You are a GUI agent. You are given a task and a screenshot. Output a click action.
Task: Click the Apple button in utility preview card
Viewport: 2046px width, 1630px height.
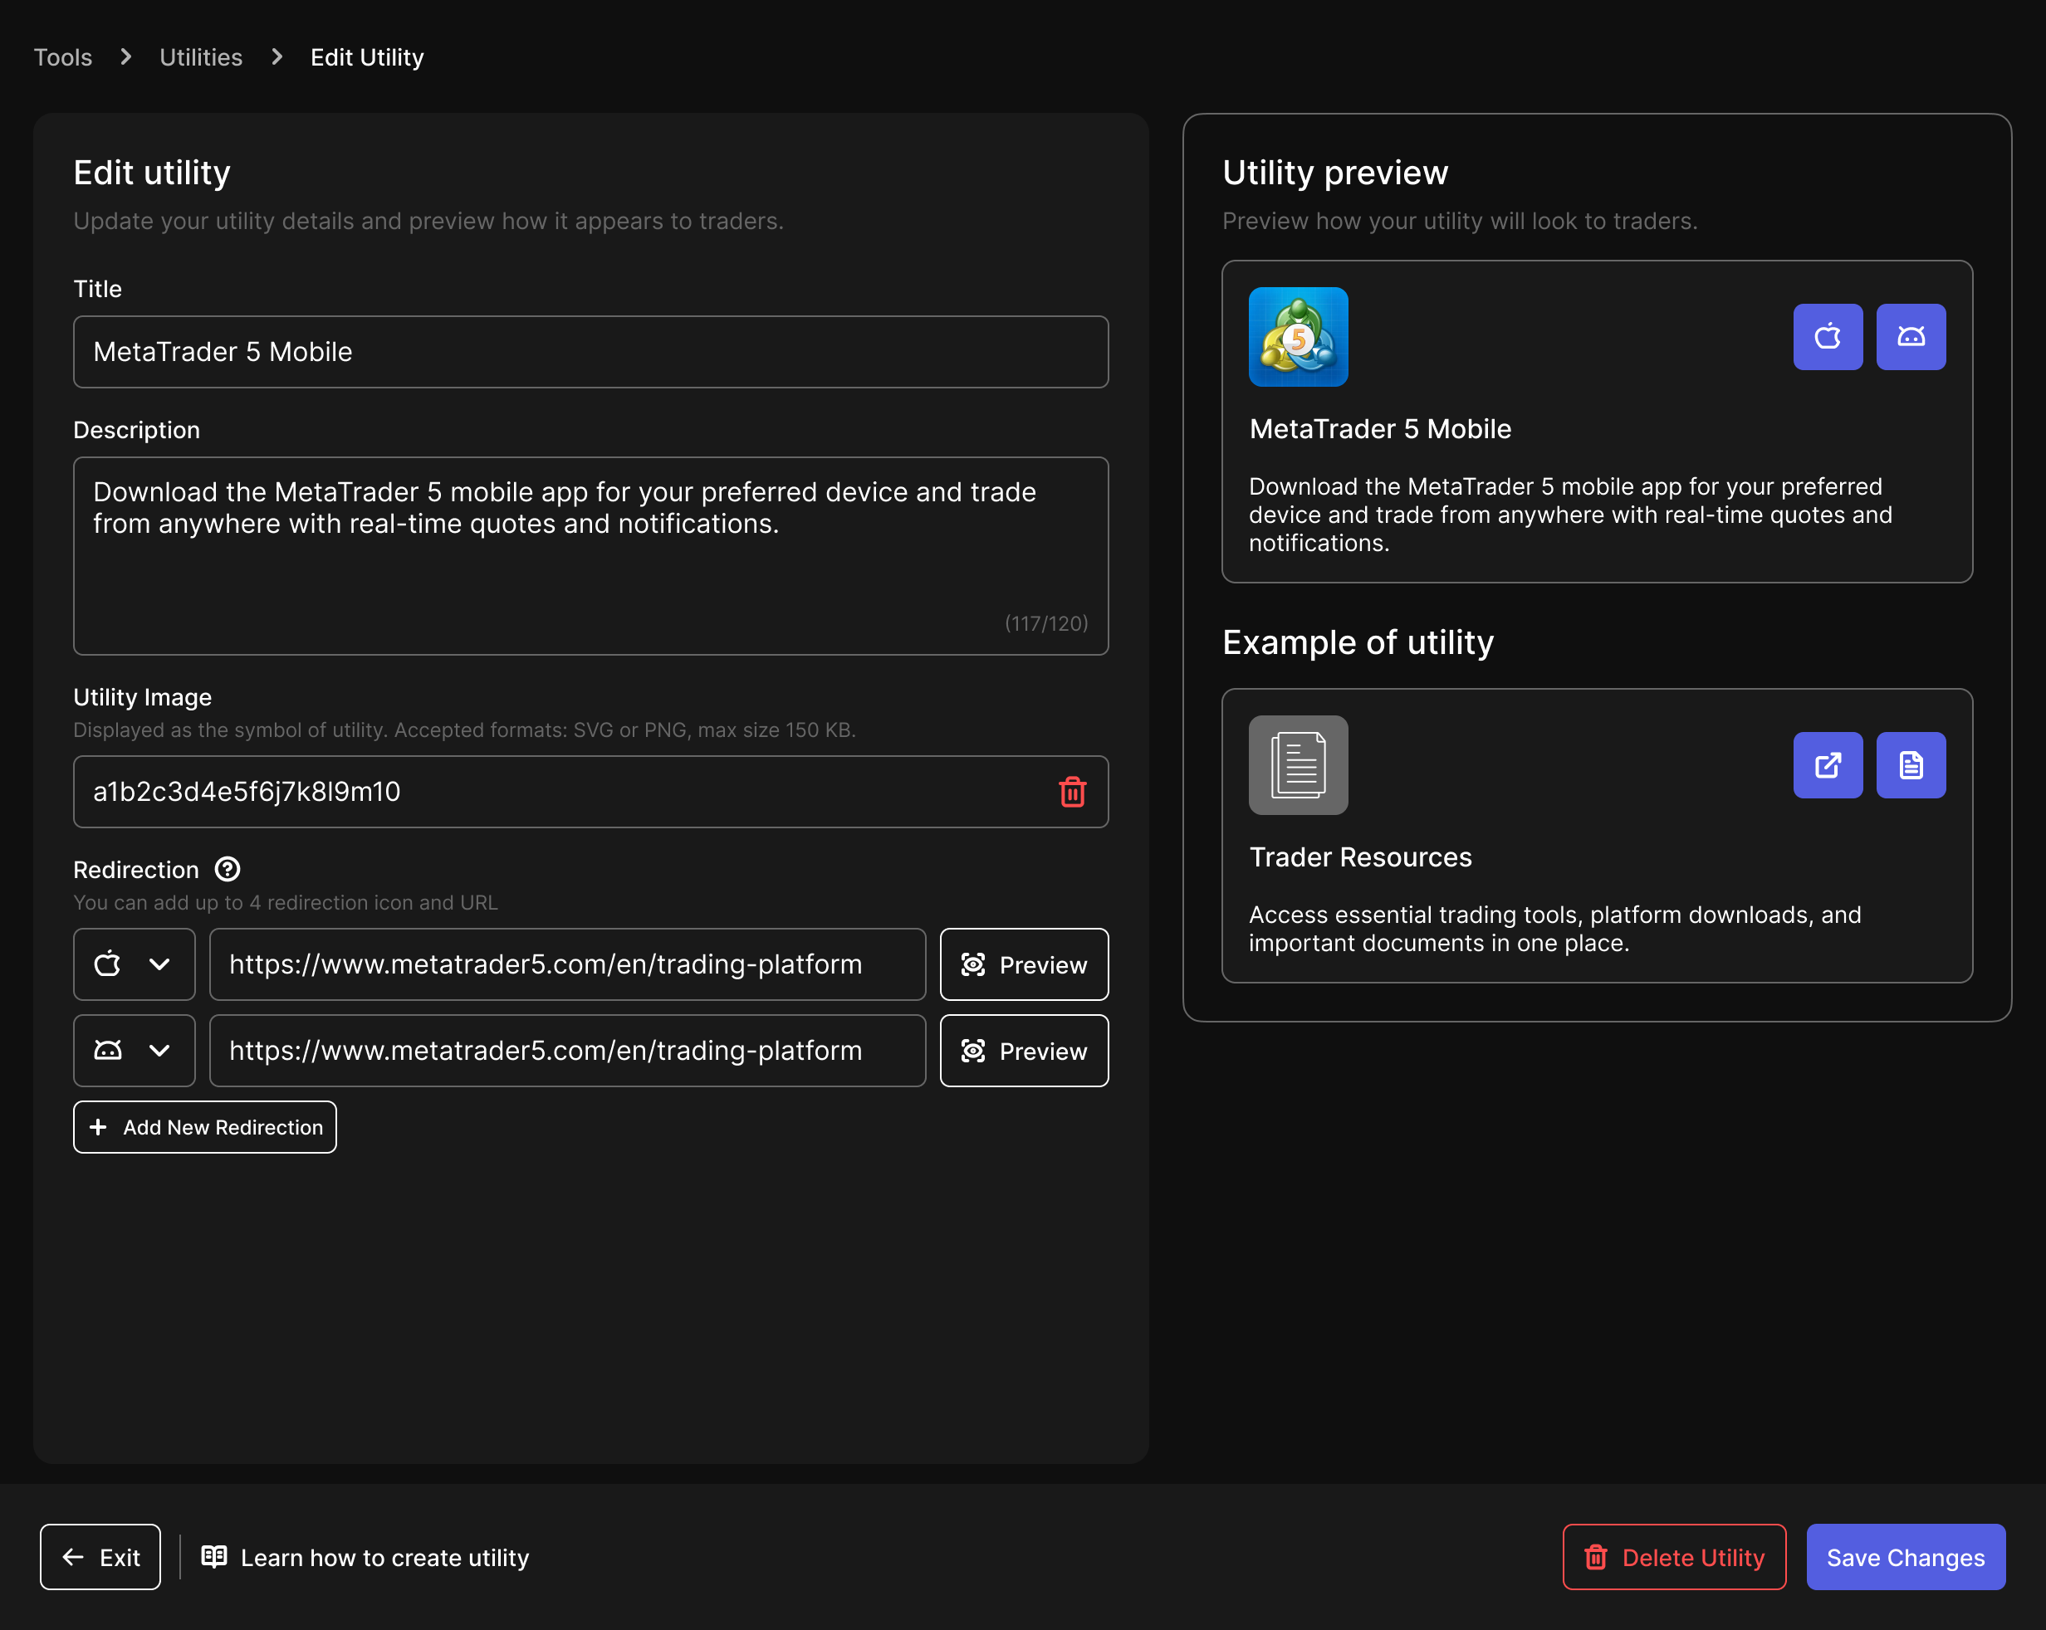click(x=1827, y=337)
